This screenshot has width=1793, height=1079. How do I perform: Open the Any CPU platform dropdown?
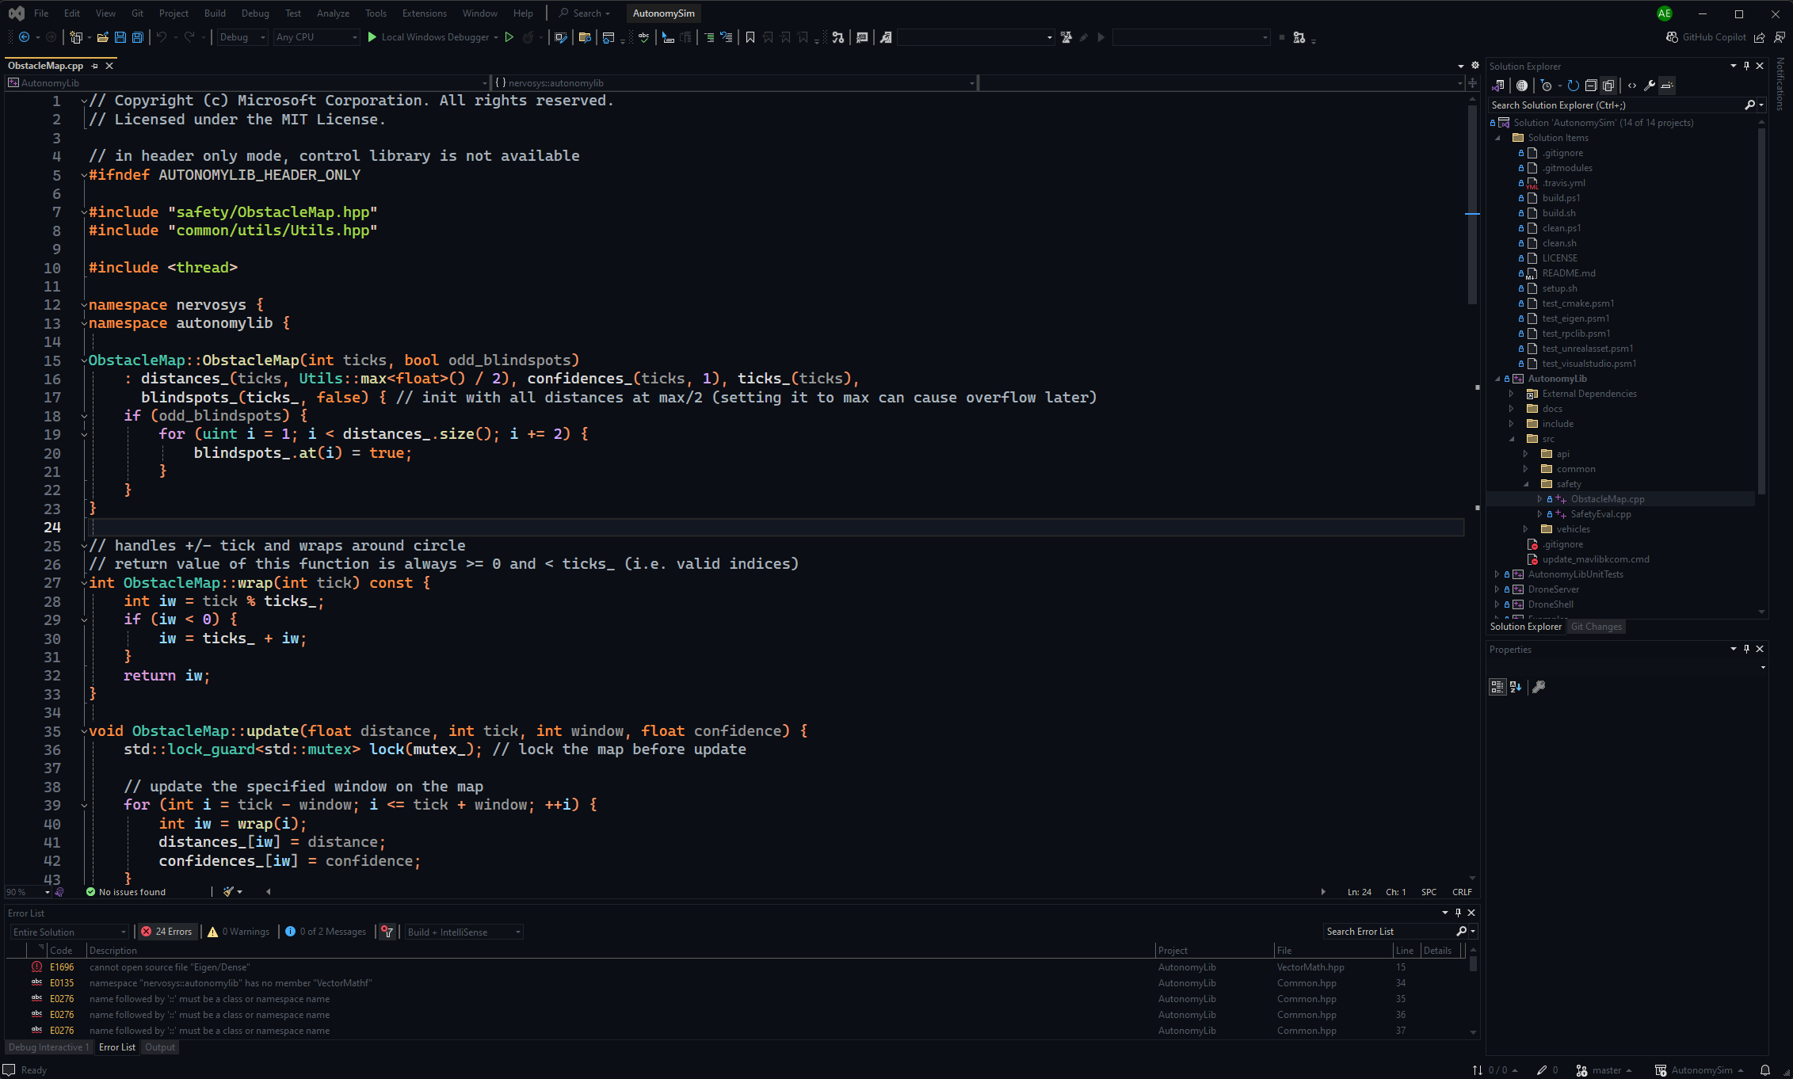point(315,37)
